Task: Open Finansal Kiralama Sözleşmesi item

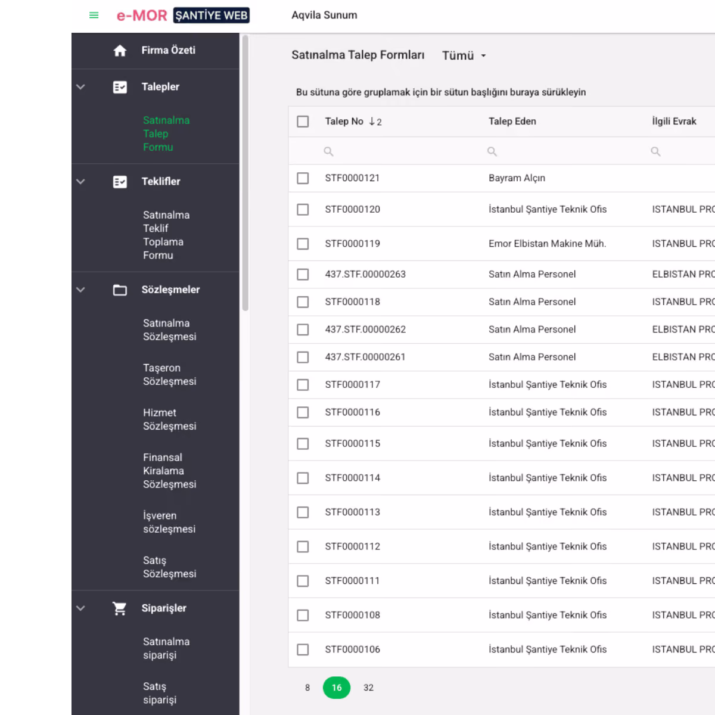Action: (x=169, y=471)
